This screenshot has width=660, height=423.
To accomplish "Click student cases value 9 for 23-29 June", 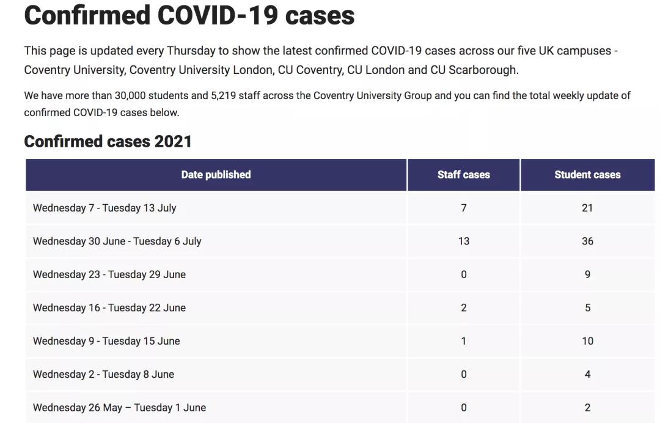I will (x=587, y=274).
